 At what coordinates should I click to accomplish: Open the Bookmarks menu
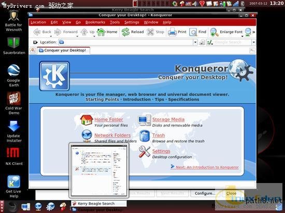95,22
